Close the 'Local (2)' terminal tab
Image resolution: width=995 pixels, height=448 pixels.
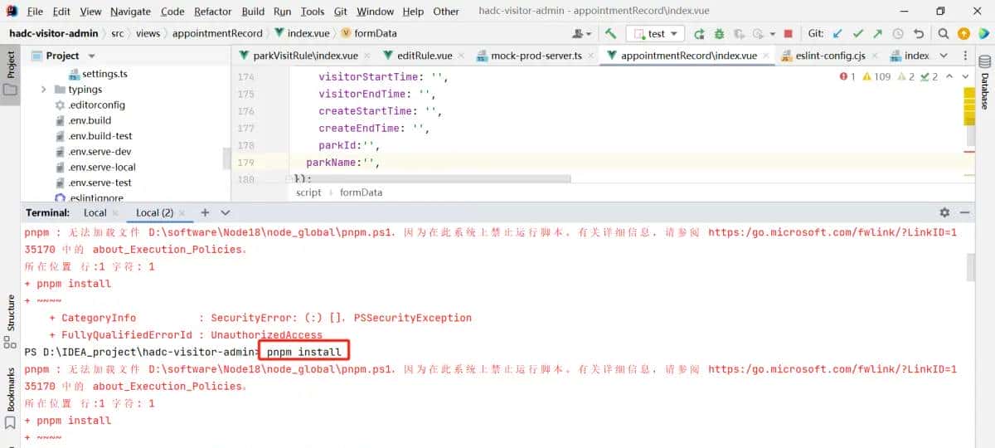pos(182,213)
